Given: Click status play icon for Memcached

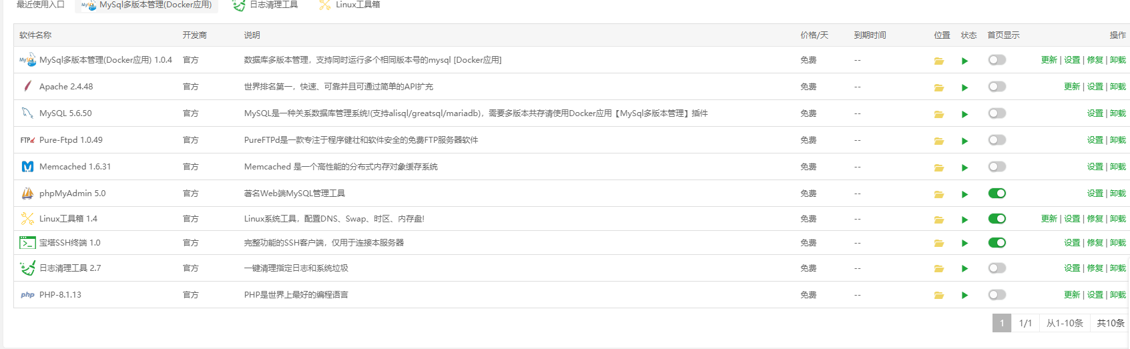Looking at the screenshot, I should pyautogui.click(x=964, y=167).
